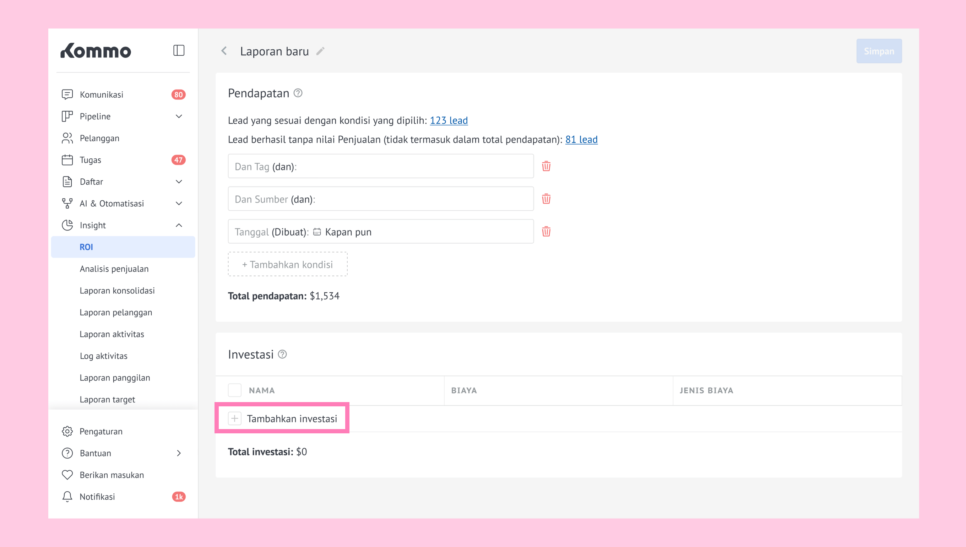Expand the Pipeline menu chevron

pos(179,117)
